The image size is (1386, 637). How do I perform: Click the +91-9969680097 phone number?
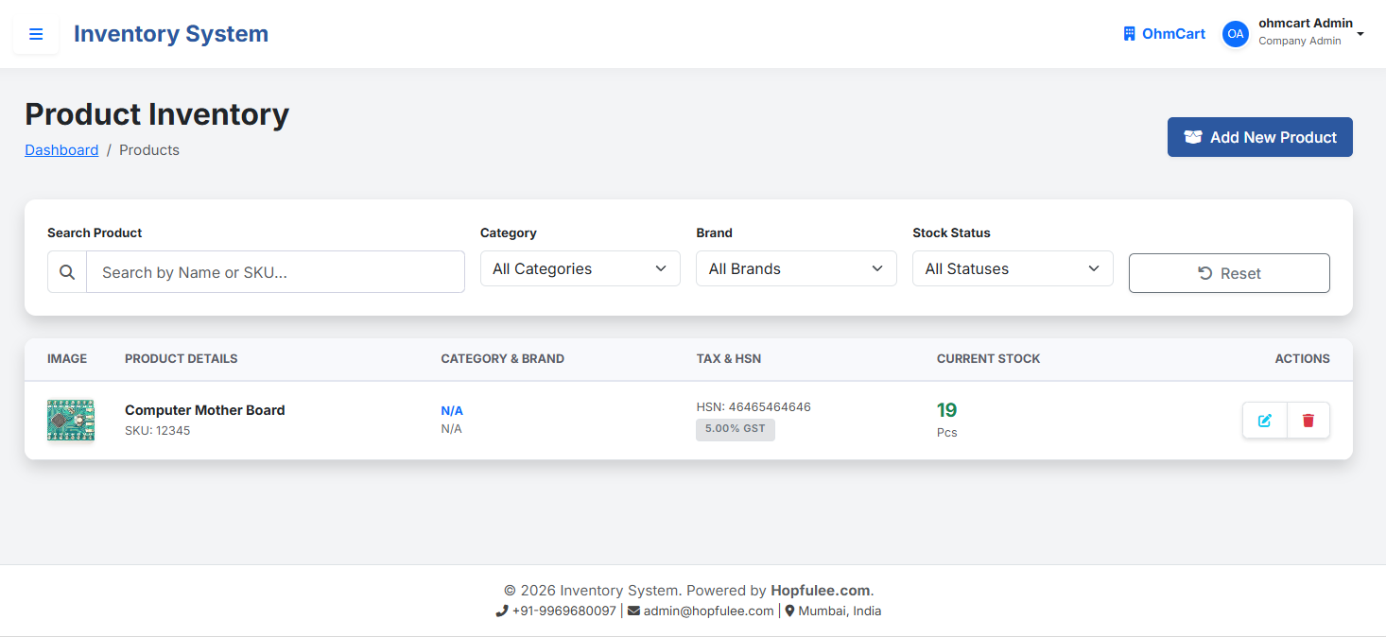tap(564, 611)
